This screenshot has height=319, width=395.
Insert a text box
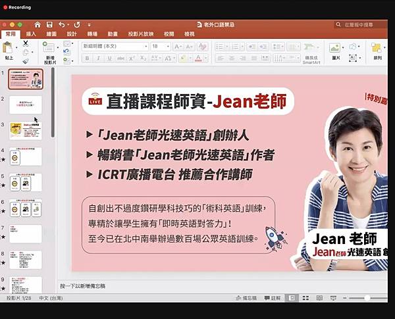click(x=353, y=58)
